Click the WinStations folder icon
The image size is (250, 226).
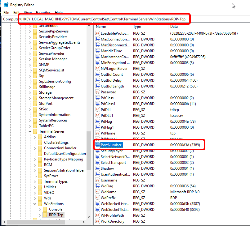tap(40, 204)
